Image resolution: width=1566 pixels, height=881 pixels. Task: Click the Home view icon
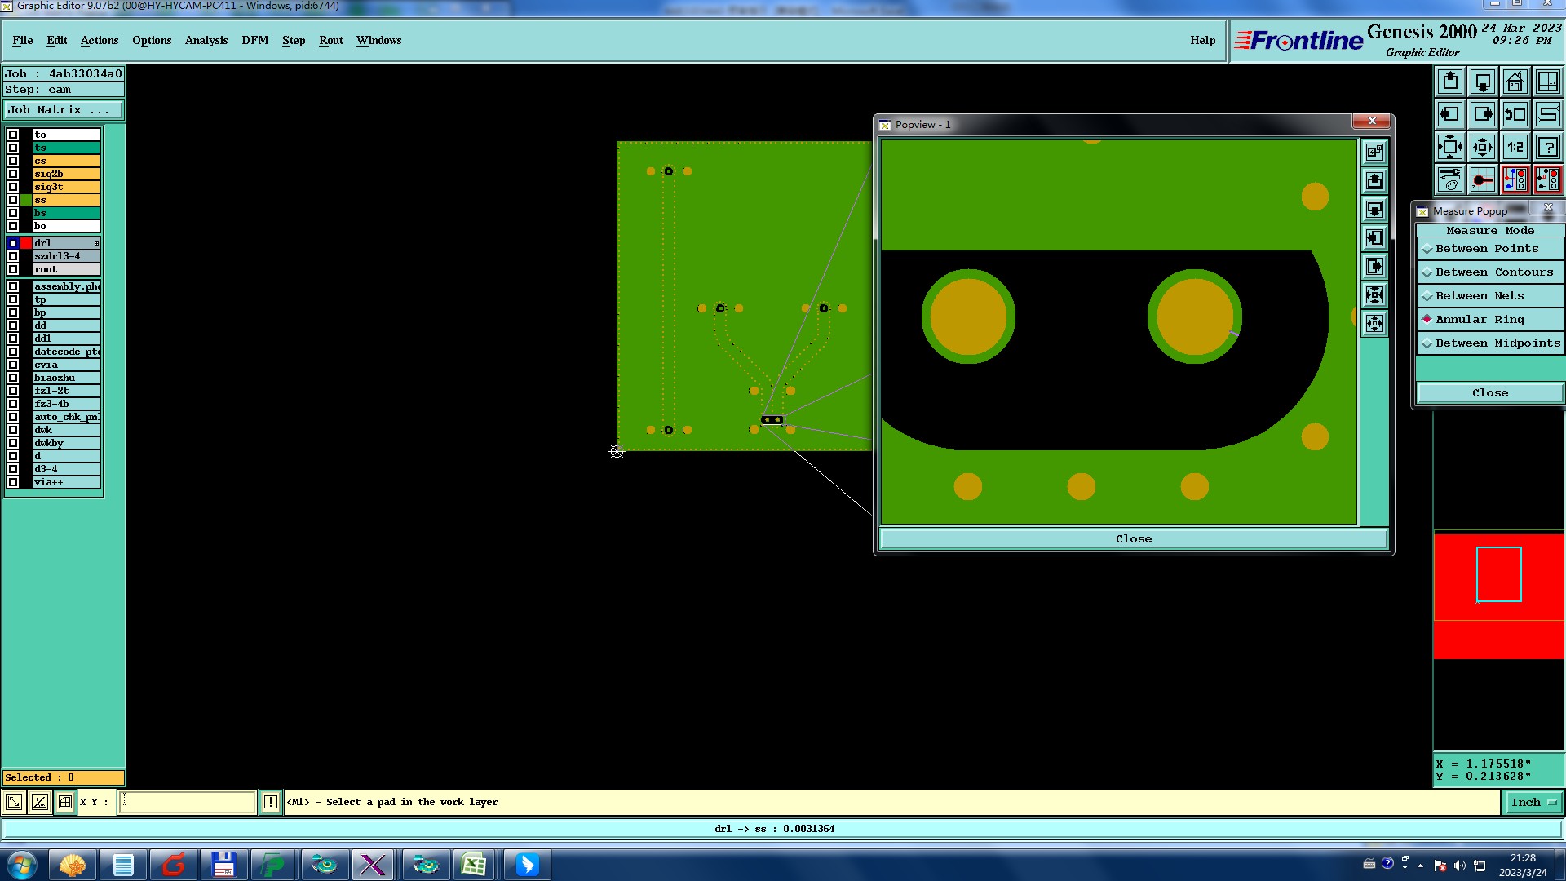coord(1515,82)
